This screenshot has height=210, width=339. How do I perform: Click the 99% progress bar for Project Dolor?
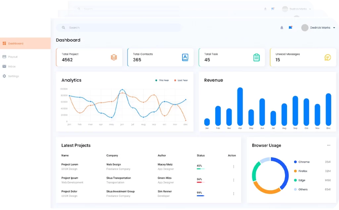click(x=200, y=196)
